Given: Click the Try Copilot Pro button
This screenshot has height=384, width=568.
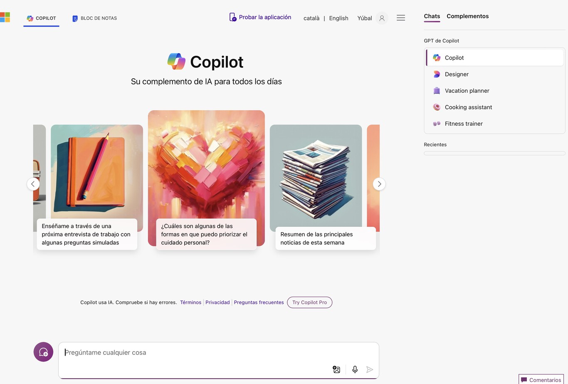Looking at the screenshot, I should [x=309, y=302].
